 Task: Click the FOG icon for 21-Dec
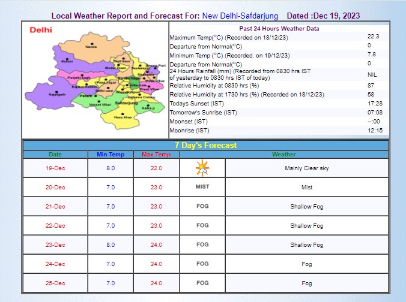tap(202, 206)
